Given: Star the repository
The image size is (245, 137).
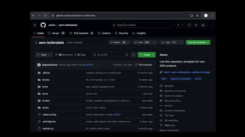Looking at the screenshot, I should [169, 42].
